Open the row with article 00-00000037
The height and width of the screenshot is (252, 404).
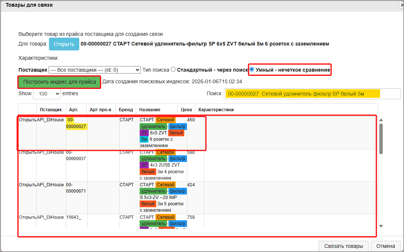click(27, 152)
